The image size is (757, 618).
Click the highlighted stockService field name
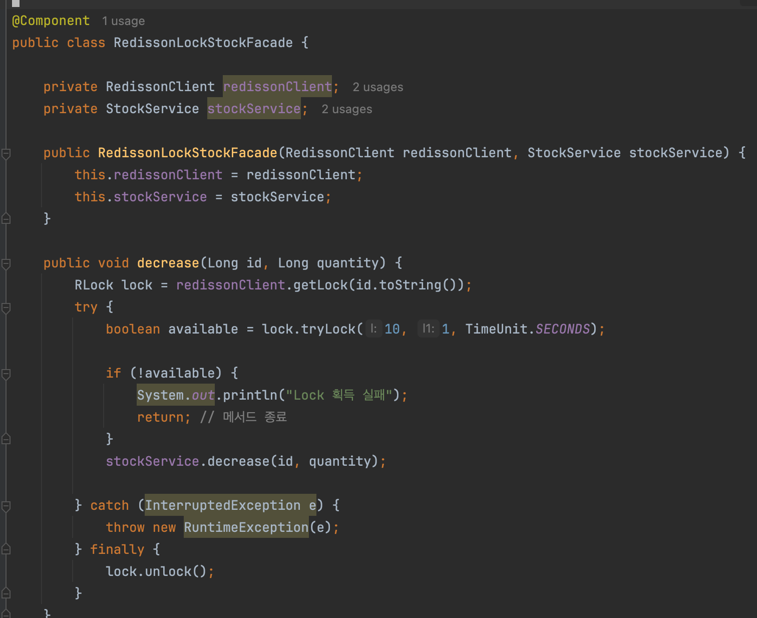pos(254,109)
